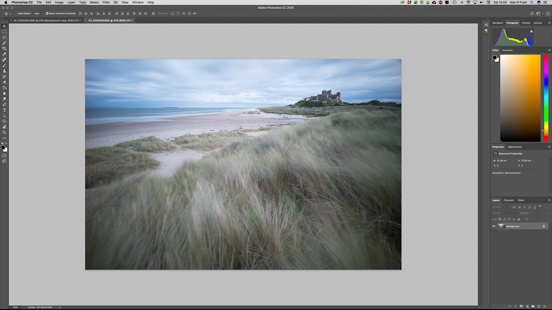Create a new layer from Layers panel

(x=538, y=306)
